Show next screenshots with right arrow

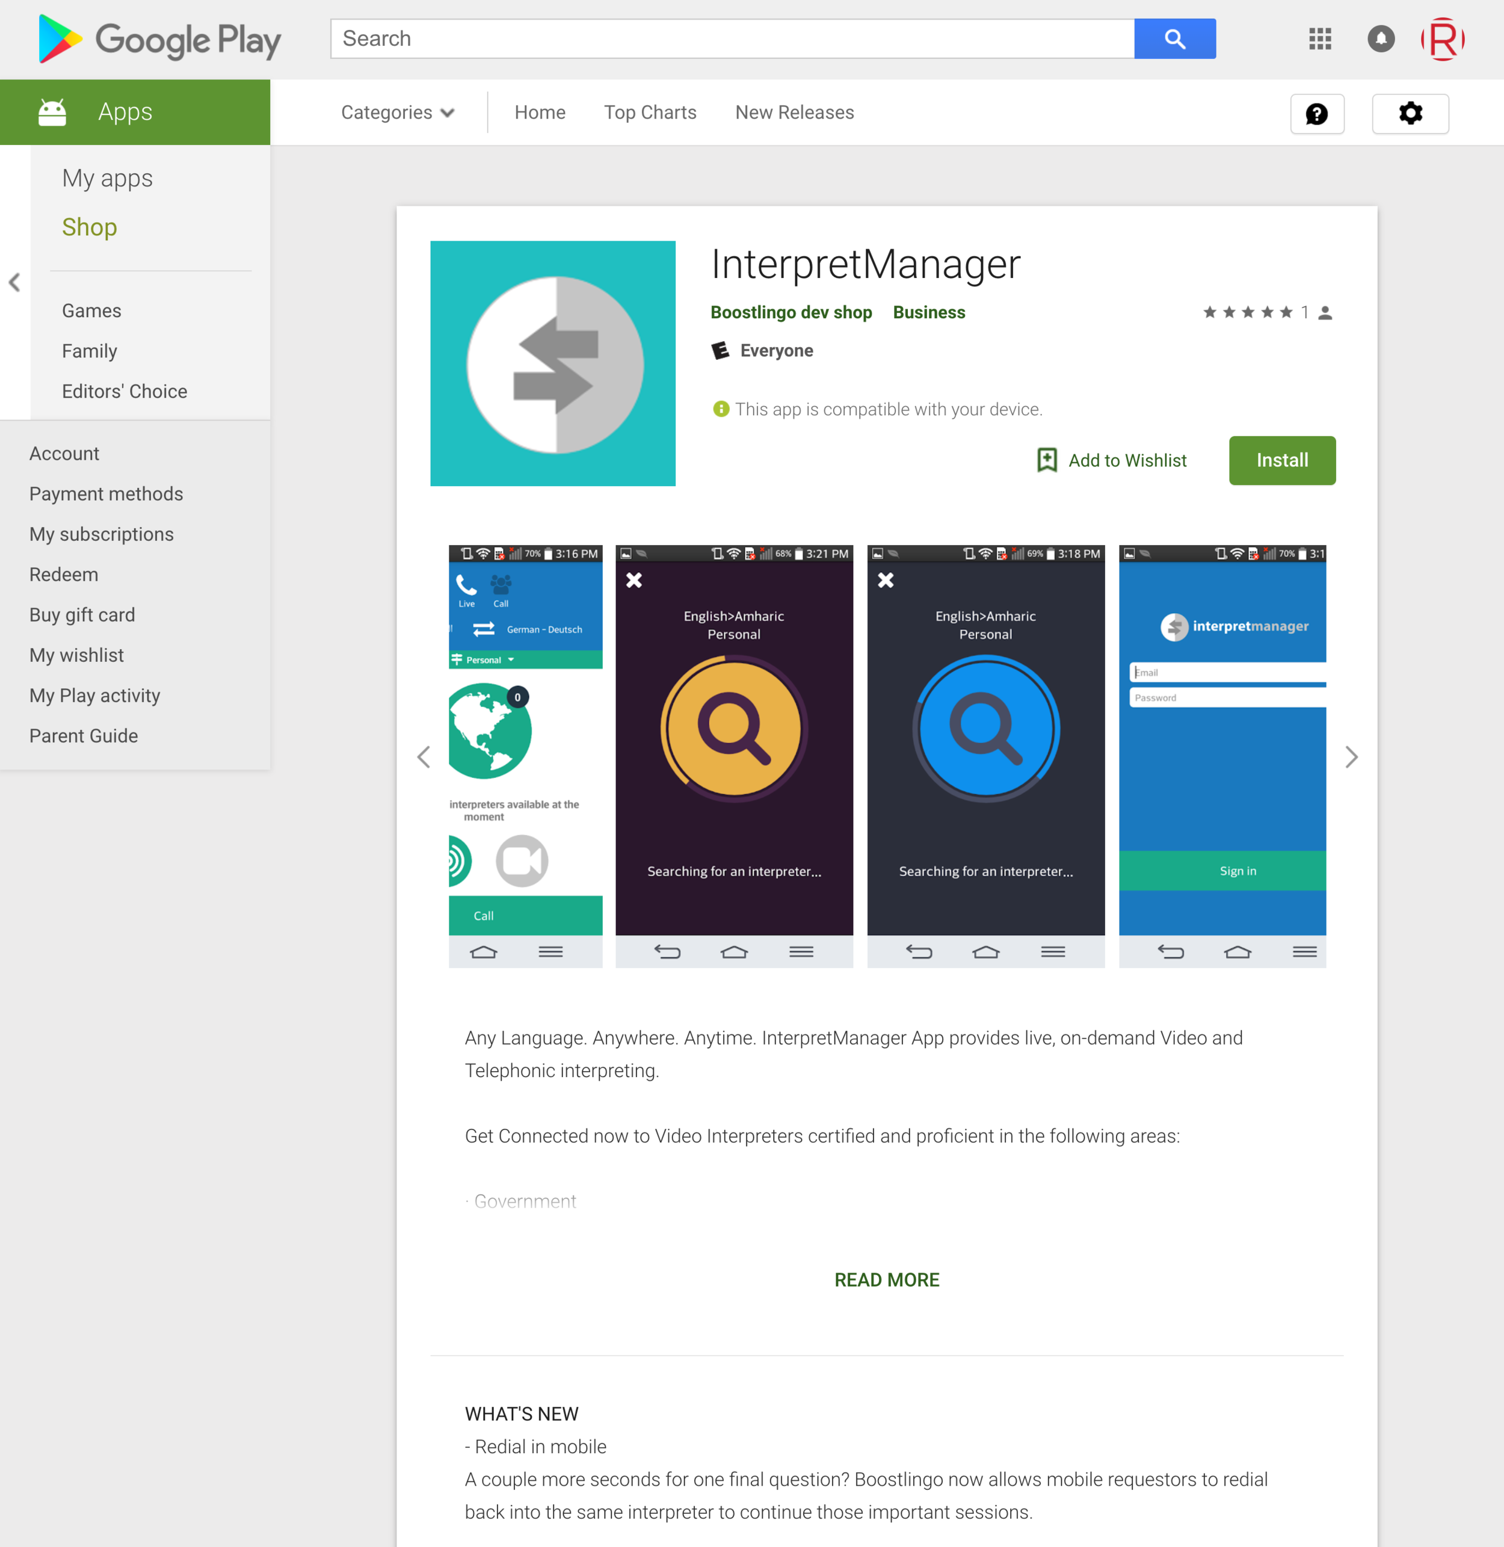pos(1351,757)
